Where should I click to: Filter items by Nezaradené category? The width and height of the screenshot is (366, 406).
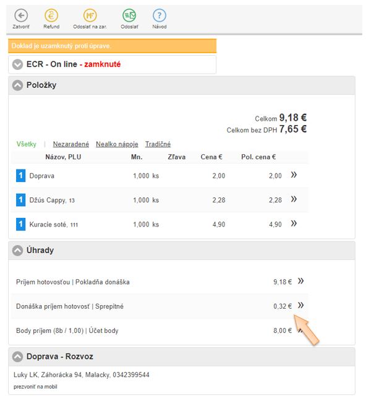[71, 144]
